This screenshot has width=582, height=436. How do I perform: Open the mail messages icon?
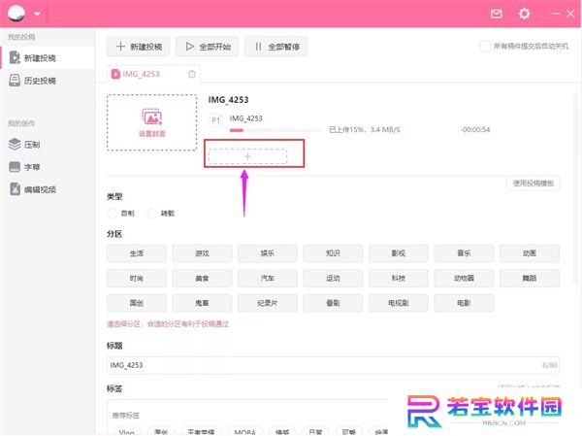(497, 14)
